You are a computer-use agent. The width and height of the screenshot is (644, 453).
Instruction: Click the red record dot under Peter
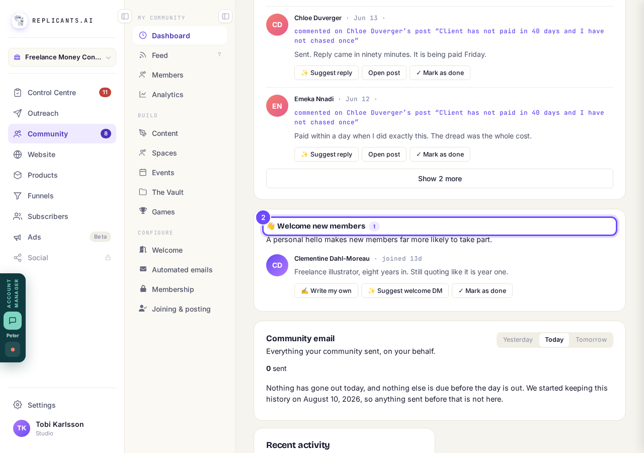(x=13, y=349)
